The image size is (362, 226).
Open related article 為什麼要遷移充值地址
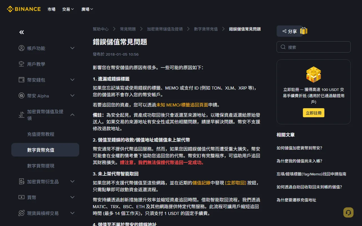pos(296,200)
